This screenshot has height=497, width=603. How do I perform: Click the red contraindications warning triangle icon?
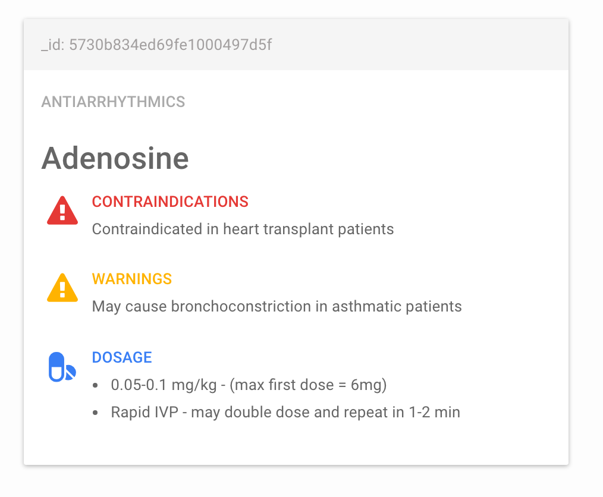[x=62, y=210]
